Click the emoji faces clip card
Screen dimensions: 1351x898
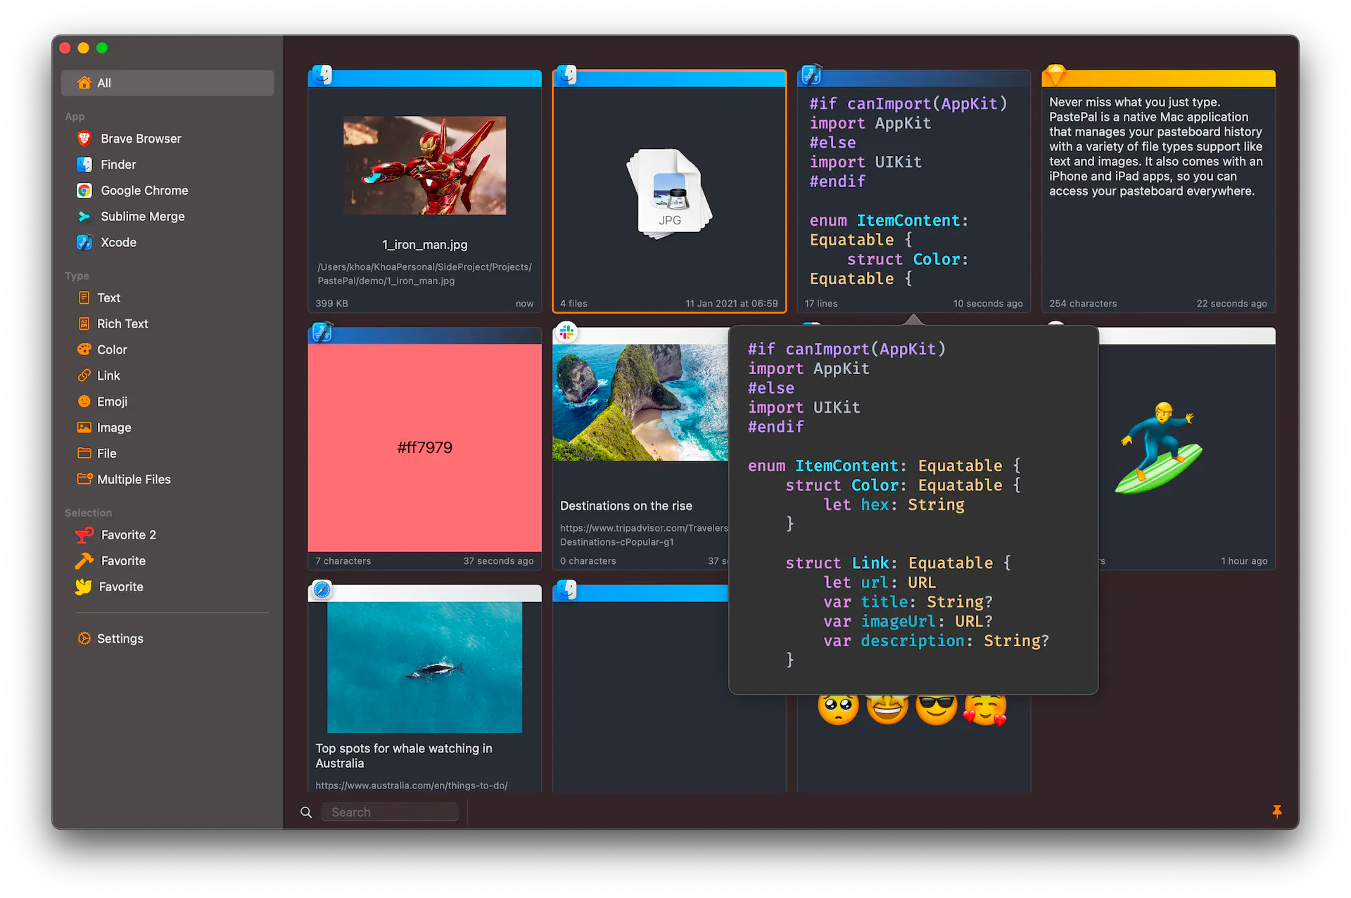913,743
